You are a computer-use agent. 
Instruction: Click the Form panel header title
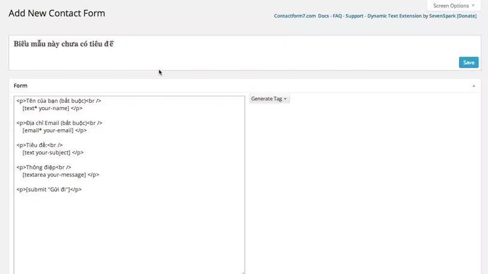pos(20,86)
